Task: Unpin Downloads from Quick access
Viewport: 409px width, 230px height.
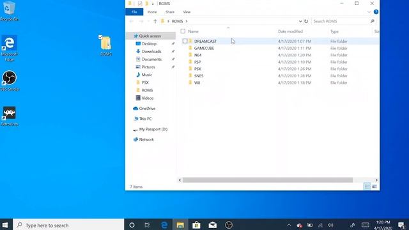Action: pos(173,52)
